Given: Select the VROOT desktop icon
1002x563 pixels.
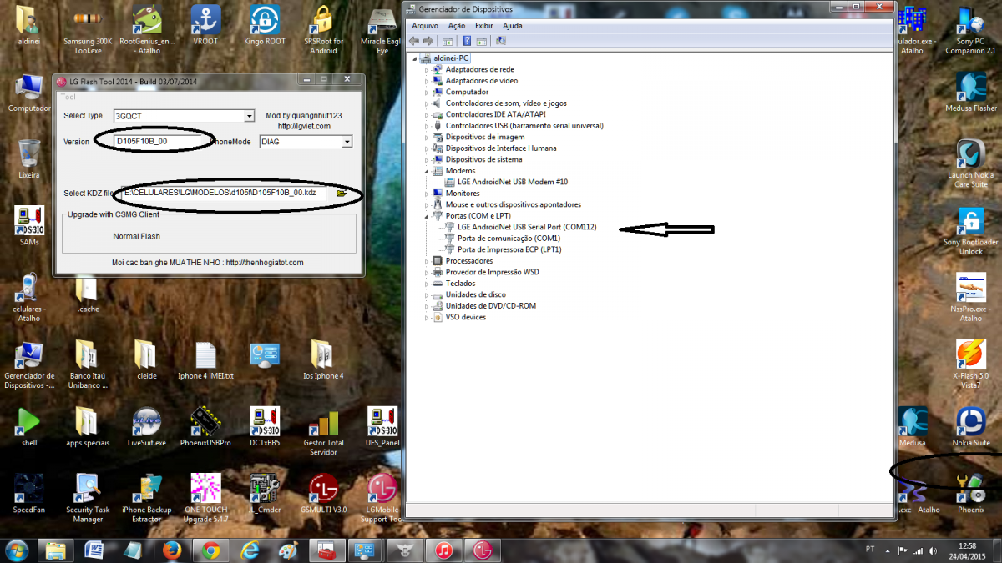Looking at the screenshot, I should (x=205, y=27).
